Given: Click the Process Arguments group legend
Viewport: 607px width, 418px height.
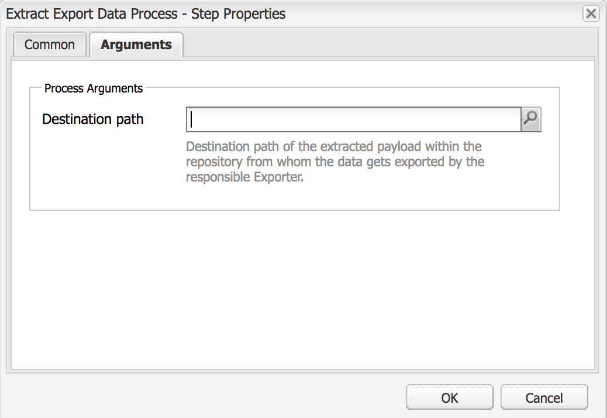Looking at the screenshot, I should pyautogui.click(x=94, y=88).
